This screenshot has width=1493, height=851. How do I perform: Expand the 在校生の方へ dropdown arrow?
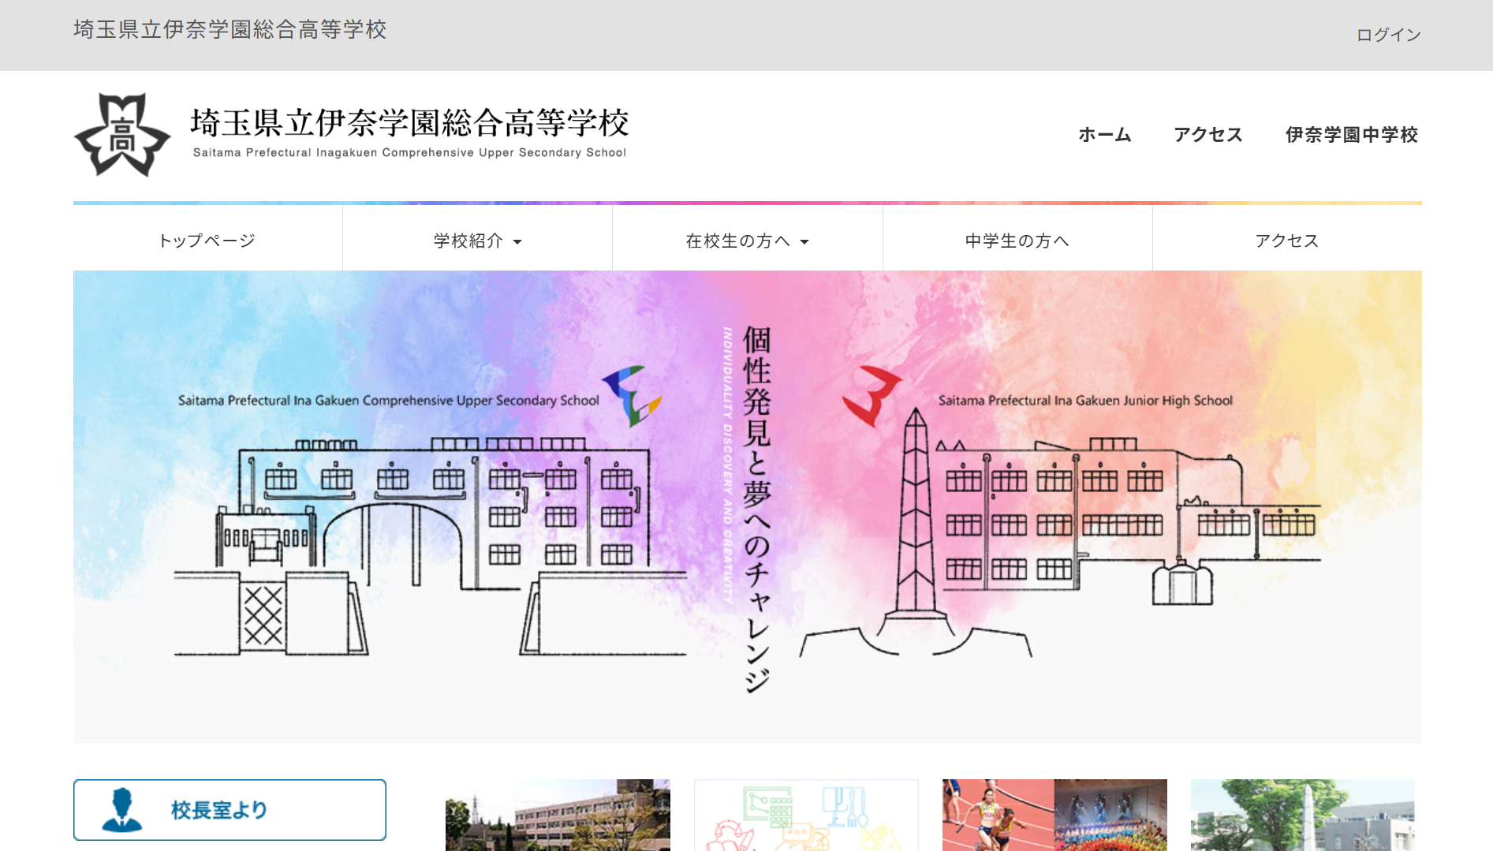coord(804,242)
